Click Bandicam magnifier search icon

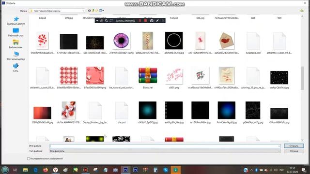click(107, 21)
